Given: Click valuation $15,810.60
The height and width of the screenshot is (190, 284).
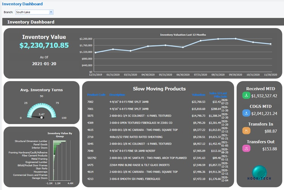Looking at the screenshot, I should (x=198, y=109).
